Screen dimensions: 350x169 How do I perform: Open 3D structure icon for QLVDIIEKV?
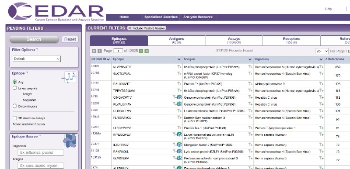tap(179, 158)
